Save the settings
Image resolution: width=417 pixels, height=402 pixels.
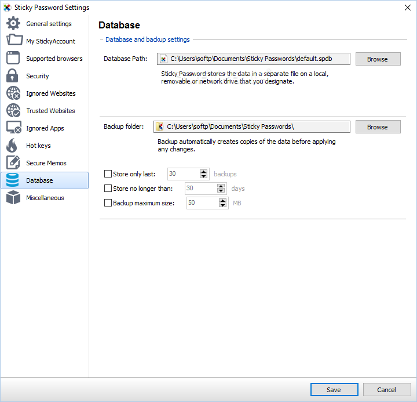(334, 390)
